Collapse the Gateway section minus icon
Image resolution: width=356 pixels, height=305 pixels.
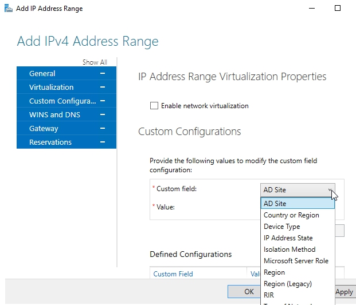[103, 128]
